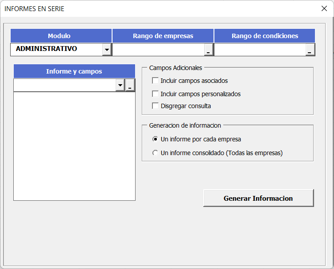This screenshot has width=334, height=269.
Task: Click the empty list under Informe y campos
Action: pos(74,146)
